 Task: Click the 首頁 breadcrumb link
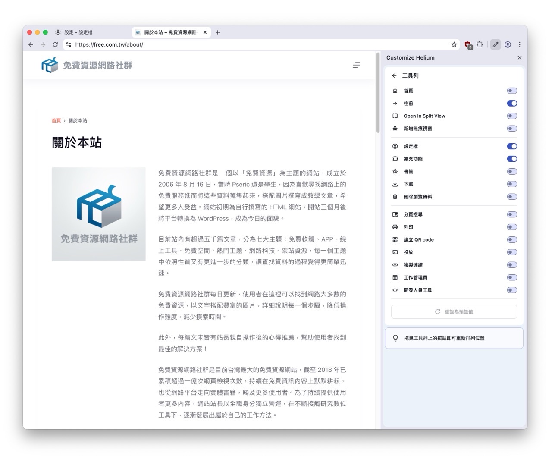(x=56, y=121)
